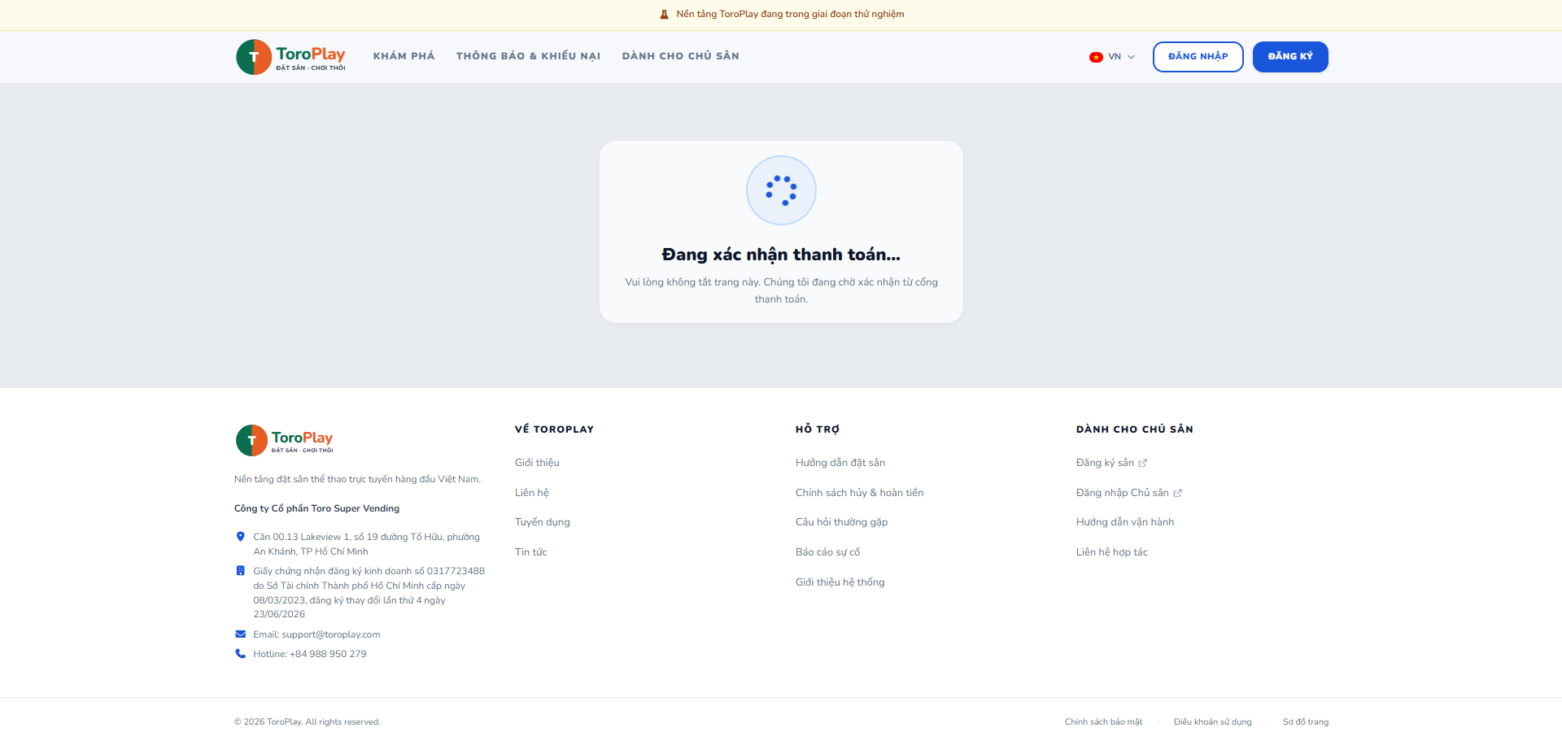The height and width of the screenshot is (745, 1562).
Task: Open Chính sách hủy & hoàn tiền link
Action: tap(859, 493)
